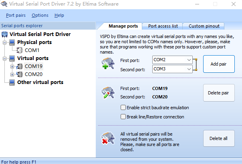
Task: Click the Virtual Serial Port Driver root icon
Action: click(x=5, y=34)
